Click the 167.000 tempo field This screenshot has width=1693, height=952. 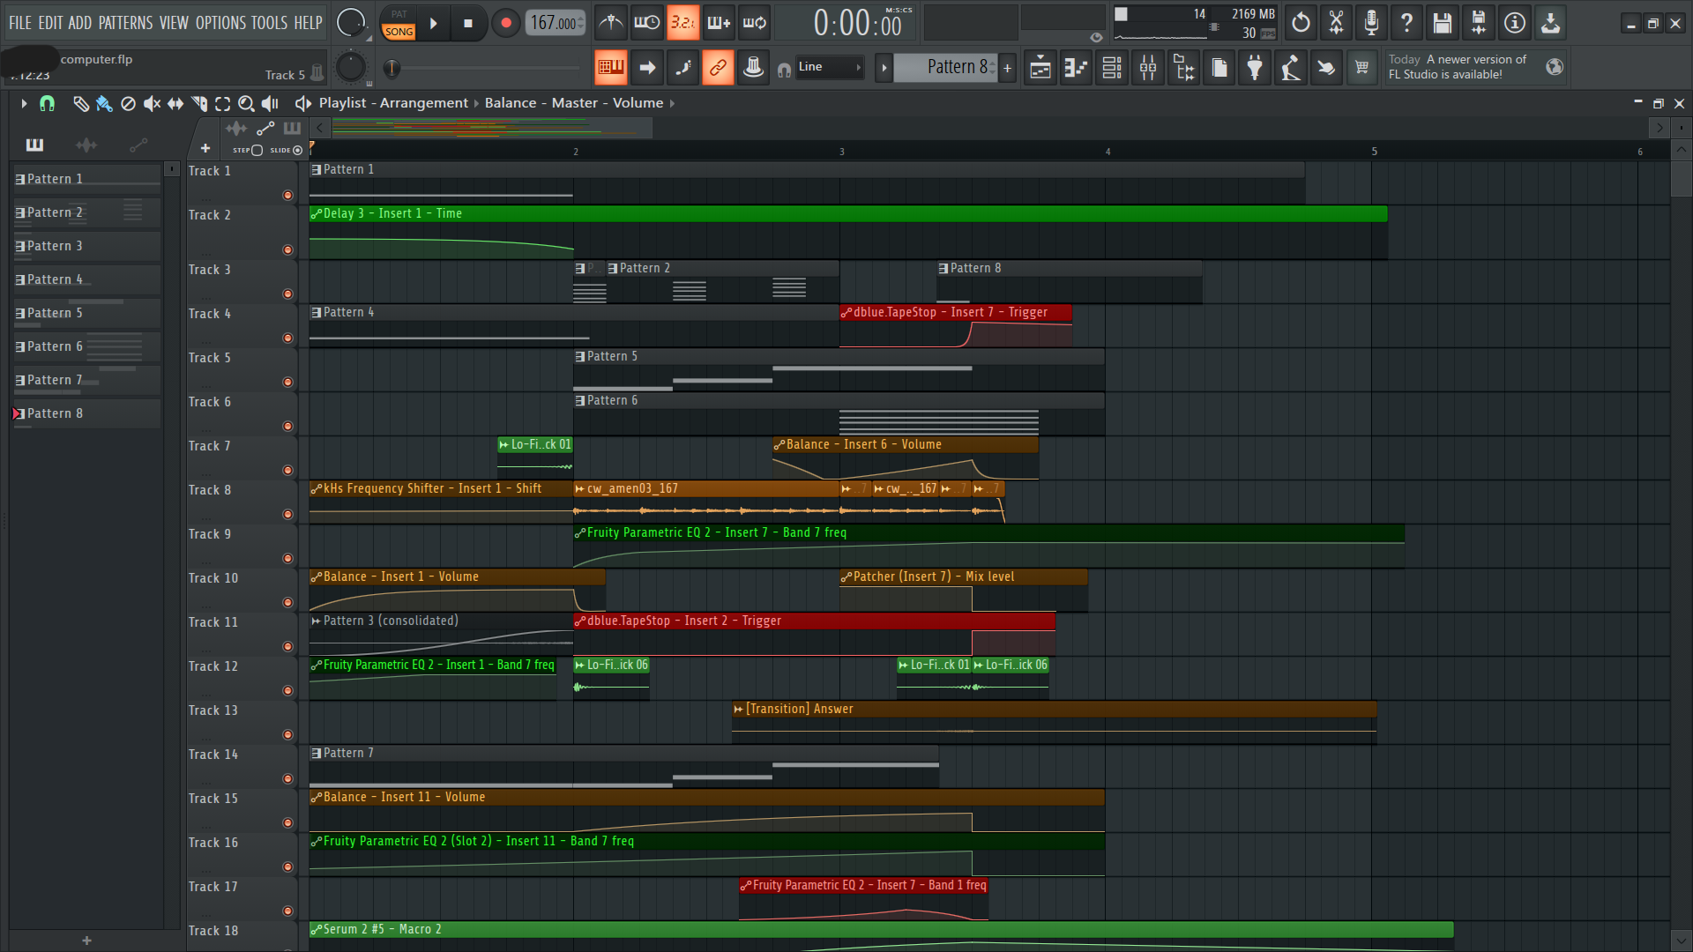click(x=554, y=24)
